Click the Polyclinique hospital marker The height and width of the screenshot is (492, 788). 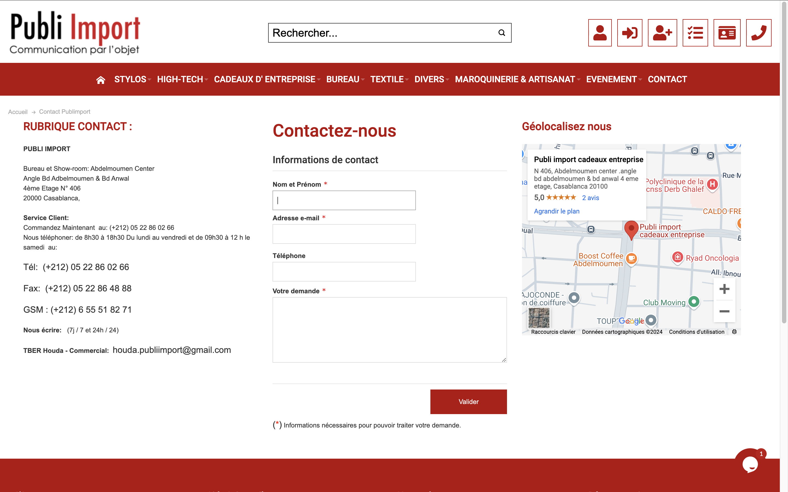tap(712, 185)
